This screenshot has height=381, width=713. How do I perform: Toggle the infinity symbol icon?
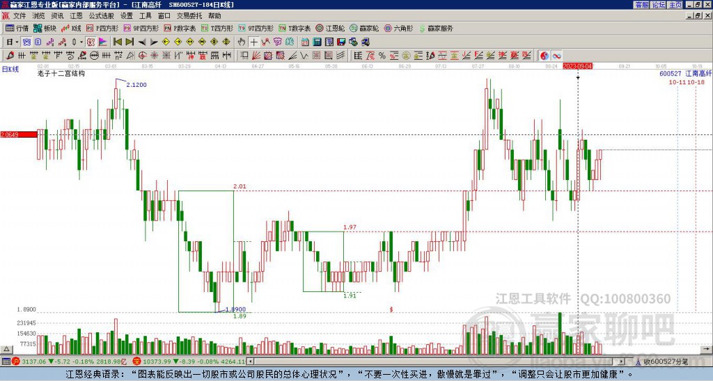click(x=556, y=56)
